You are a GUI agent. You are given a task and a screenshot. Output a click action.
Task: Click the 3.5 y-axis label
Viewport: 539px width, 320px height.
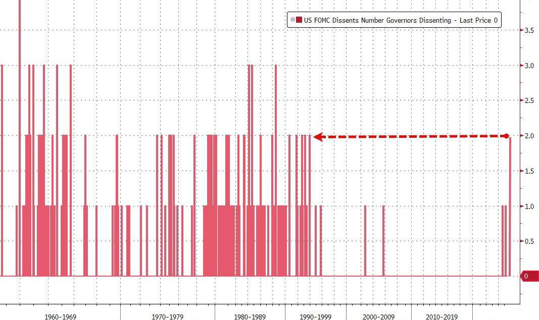529,30
